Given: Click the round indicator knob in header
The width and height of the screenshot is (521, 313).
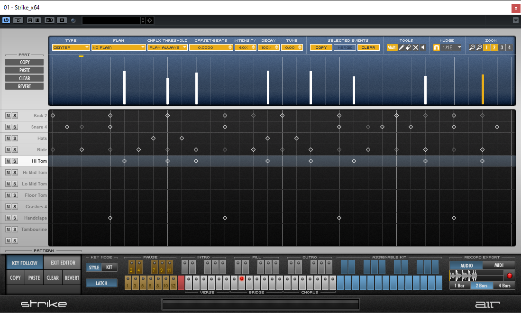Looking at the screenshot, I should pyautogui.click(x=73, y=20).
